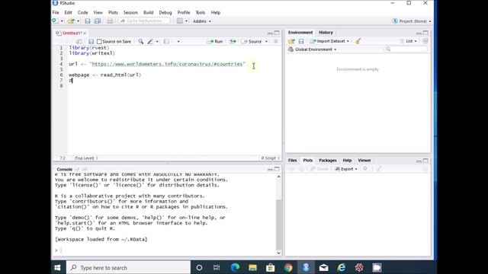Run the current line with Run button
The width and height of the screenshot is (488, 274).
click(215, 41)
